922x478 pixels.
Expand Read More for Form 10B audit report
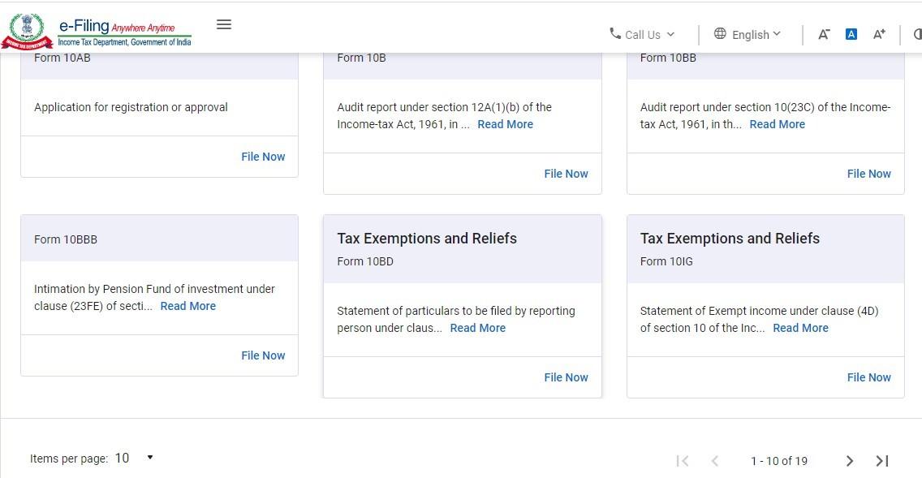[x=505, y=124]
